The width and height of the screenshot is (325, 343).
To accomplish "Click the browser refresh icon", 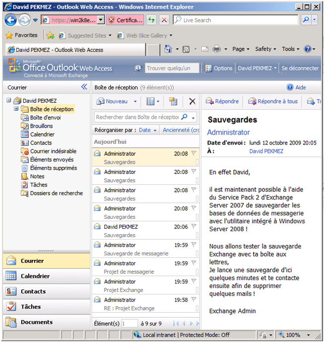I will (x=151, y=20).
